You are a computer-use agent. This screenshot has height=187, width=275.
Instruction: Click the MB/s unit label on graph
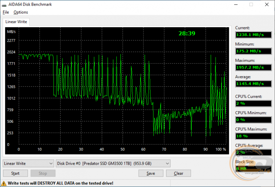11,32
